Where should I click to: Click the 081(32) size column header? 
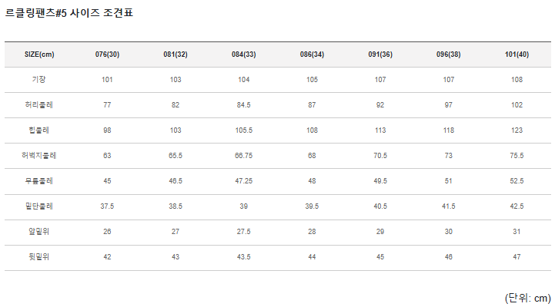(176, 54)
